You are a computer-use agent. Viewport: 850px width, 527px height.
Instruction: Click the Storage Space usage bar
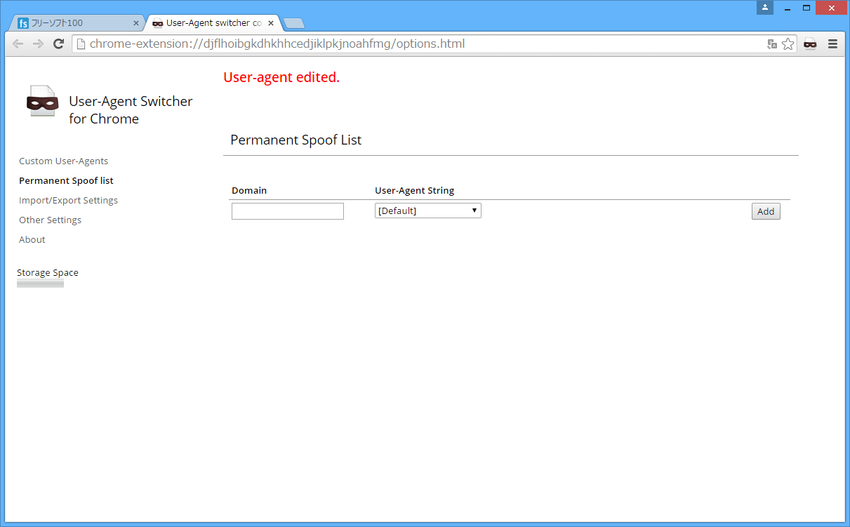[x=40, y=283]
